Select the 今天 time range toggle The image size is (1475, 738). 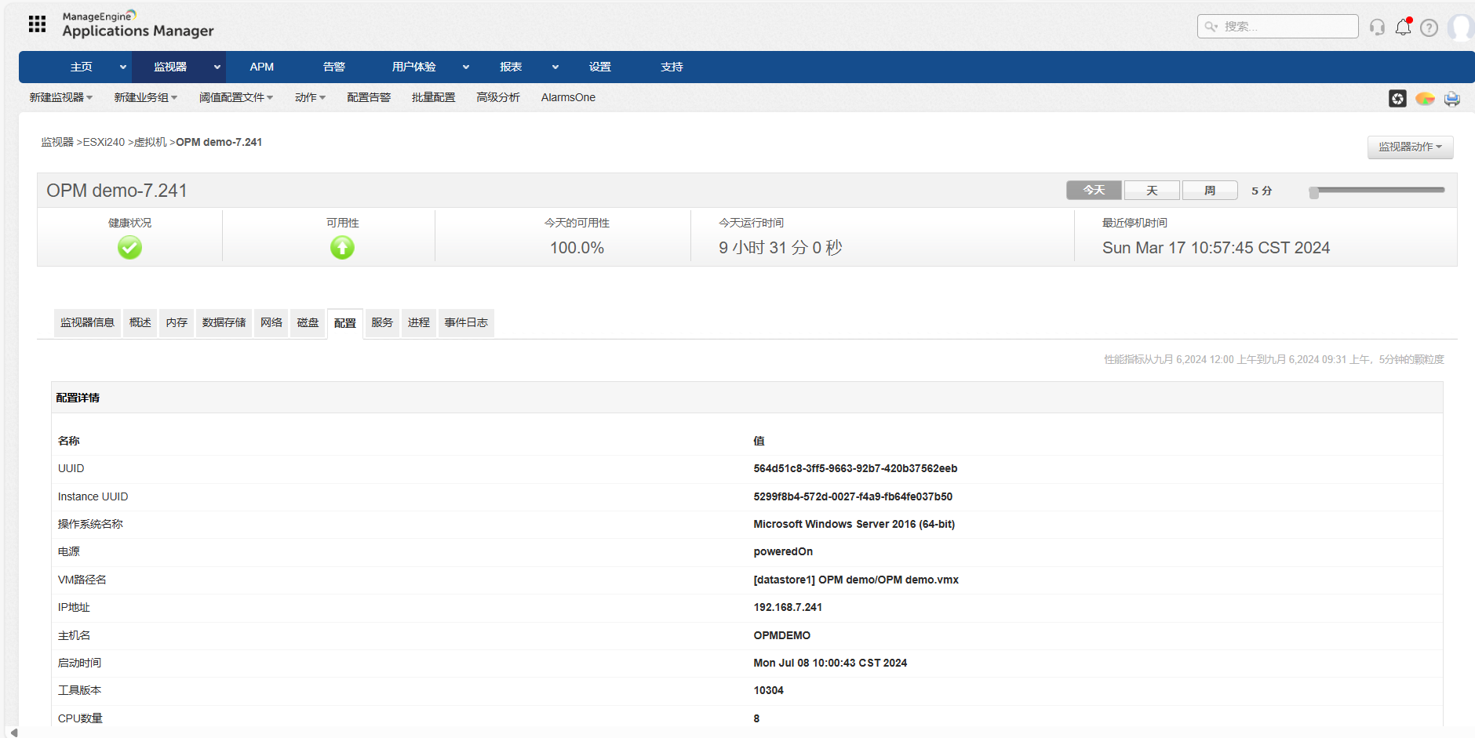coord(1094,191)
